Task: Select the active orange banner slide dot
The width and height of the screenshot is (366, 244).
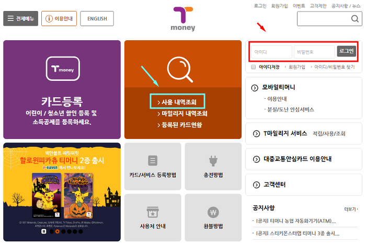Action: point(57,231)
